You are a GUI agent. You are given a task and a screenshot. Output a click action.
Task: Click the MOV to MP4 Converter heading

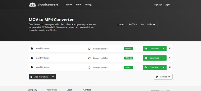pos(51,20)
